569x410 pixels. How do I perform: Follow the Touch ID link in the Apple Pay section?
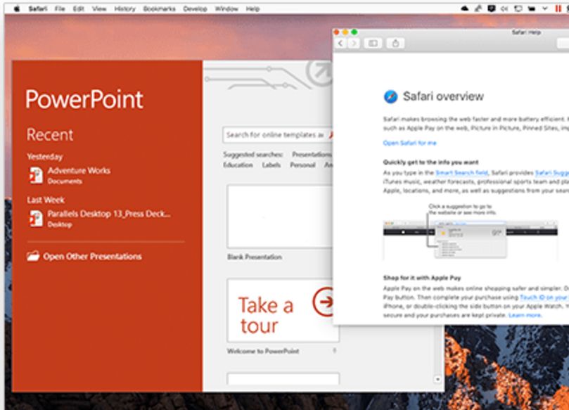pos(544,297)
